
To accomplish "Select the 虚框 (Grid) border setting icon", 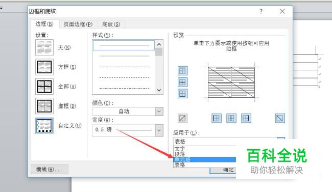I will (x=44, y=106).
